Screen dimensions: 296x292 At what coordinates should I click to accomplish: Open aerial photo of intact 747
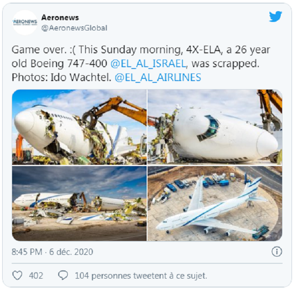[x=215, y=203]
